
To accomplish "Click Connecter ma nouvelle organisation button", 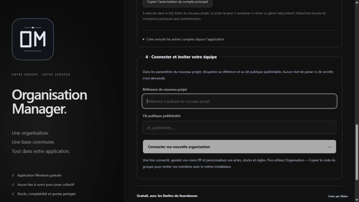I will [240, 147].
